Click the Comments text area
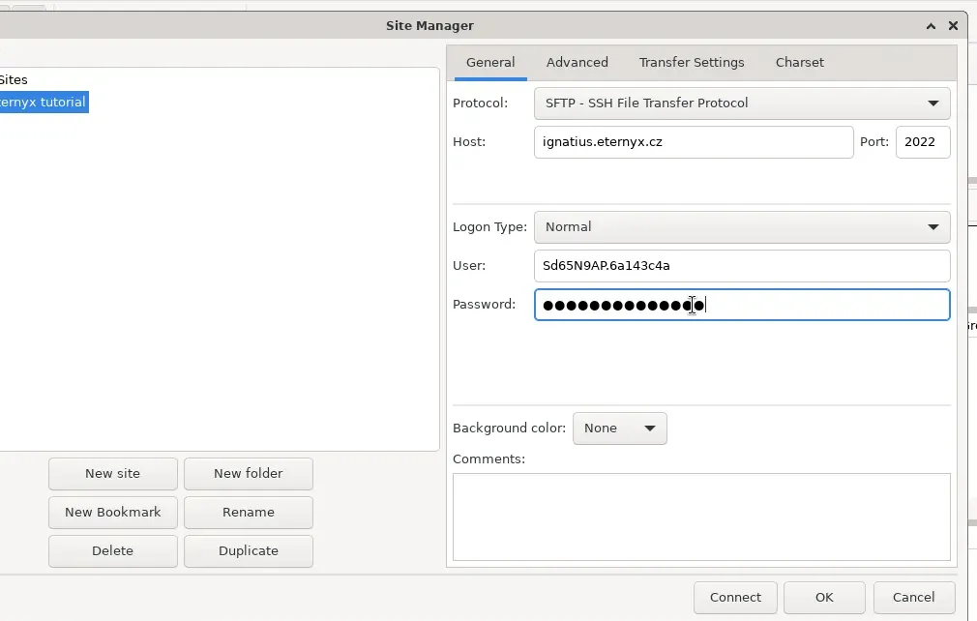977x621 pixels. 701,517
